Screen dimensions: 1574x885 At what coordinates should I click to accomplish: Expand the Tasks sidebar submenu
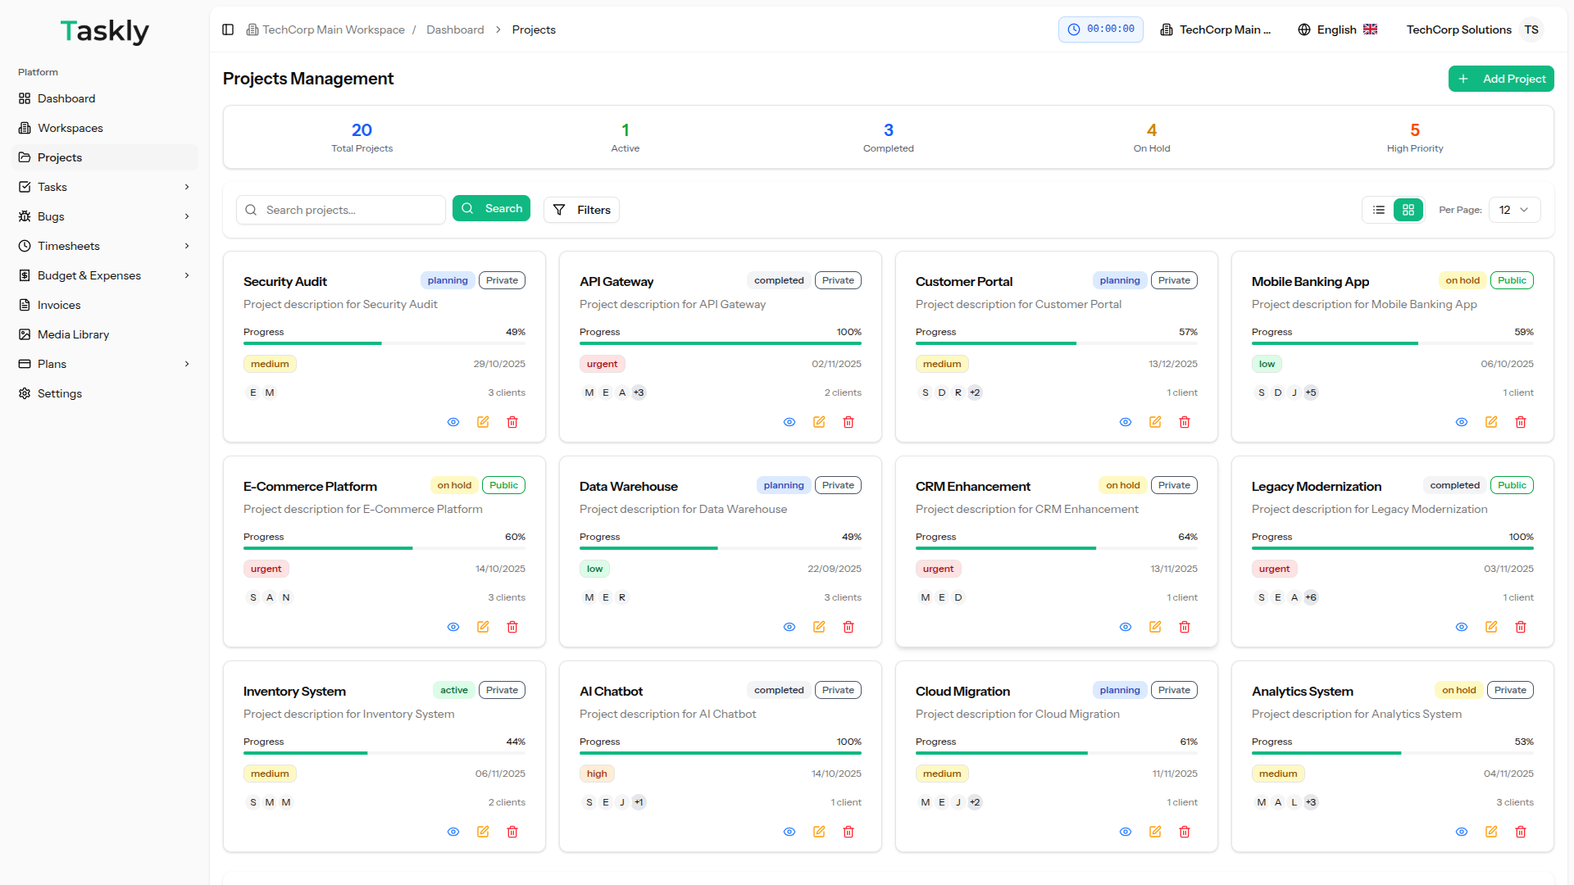coord(187,187)
